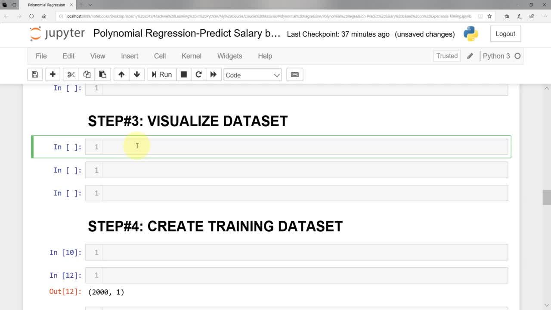Paste cell below using paste icon

(x=103, y=74)
